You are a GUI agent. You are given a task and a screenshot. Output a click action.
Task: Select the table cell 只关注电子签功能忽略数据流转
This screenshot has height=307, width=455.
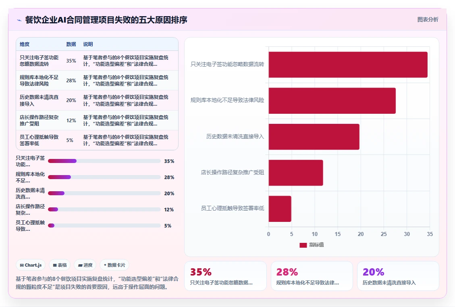tap(39, 61)
